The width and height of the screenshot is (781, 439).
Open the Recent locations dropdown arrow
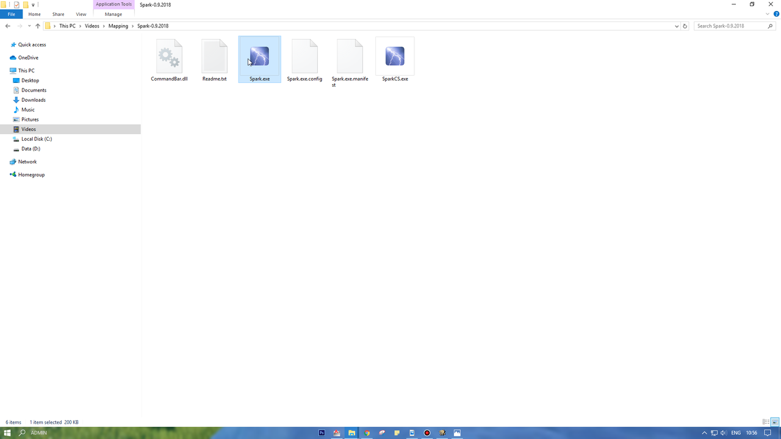coord(29,26)
